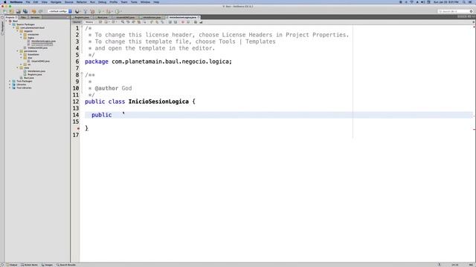Switch to the InicioSesion.java editor tab
The height and width of the screenshot is (267, 476).
point(152,17)
